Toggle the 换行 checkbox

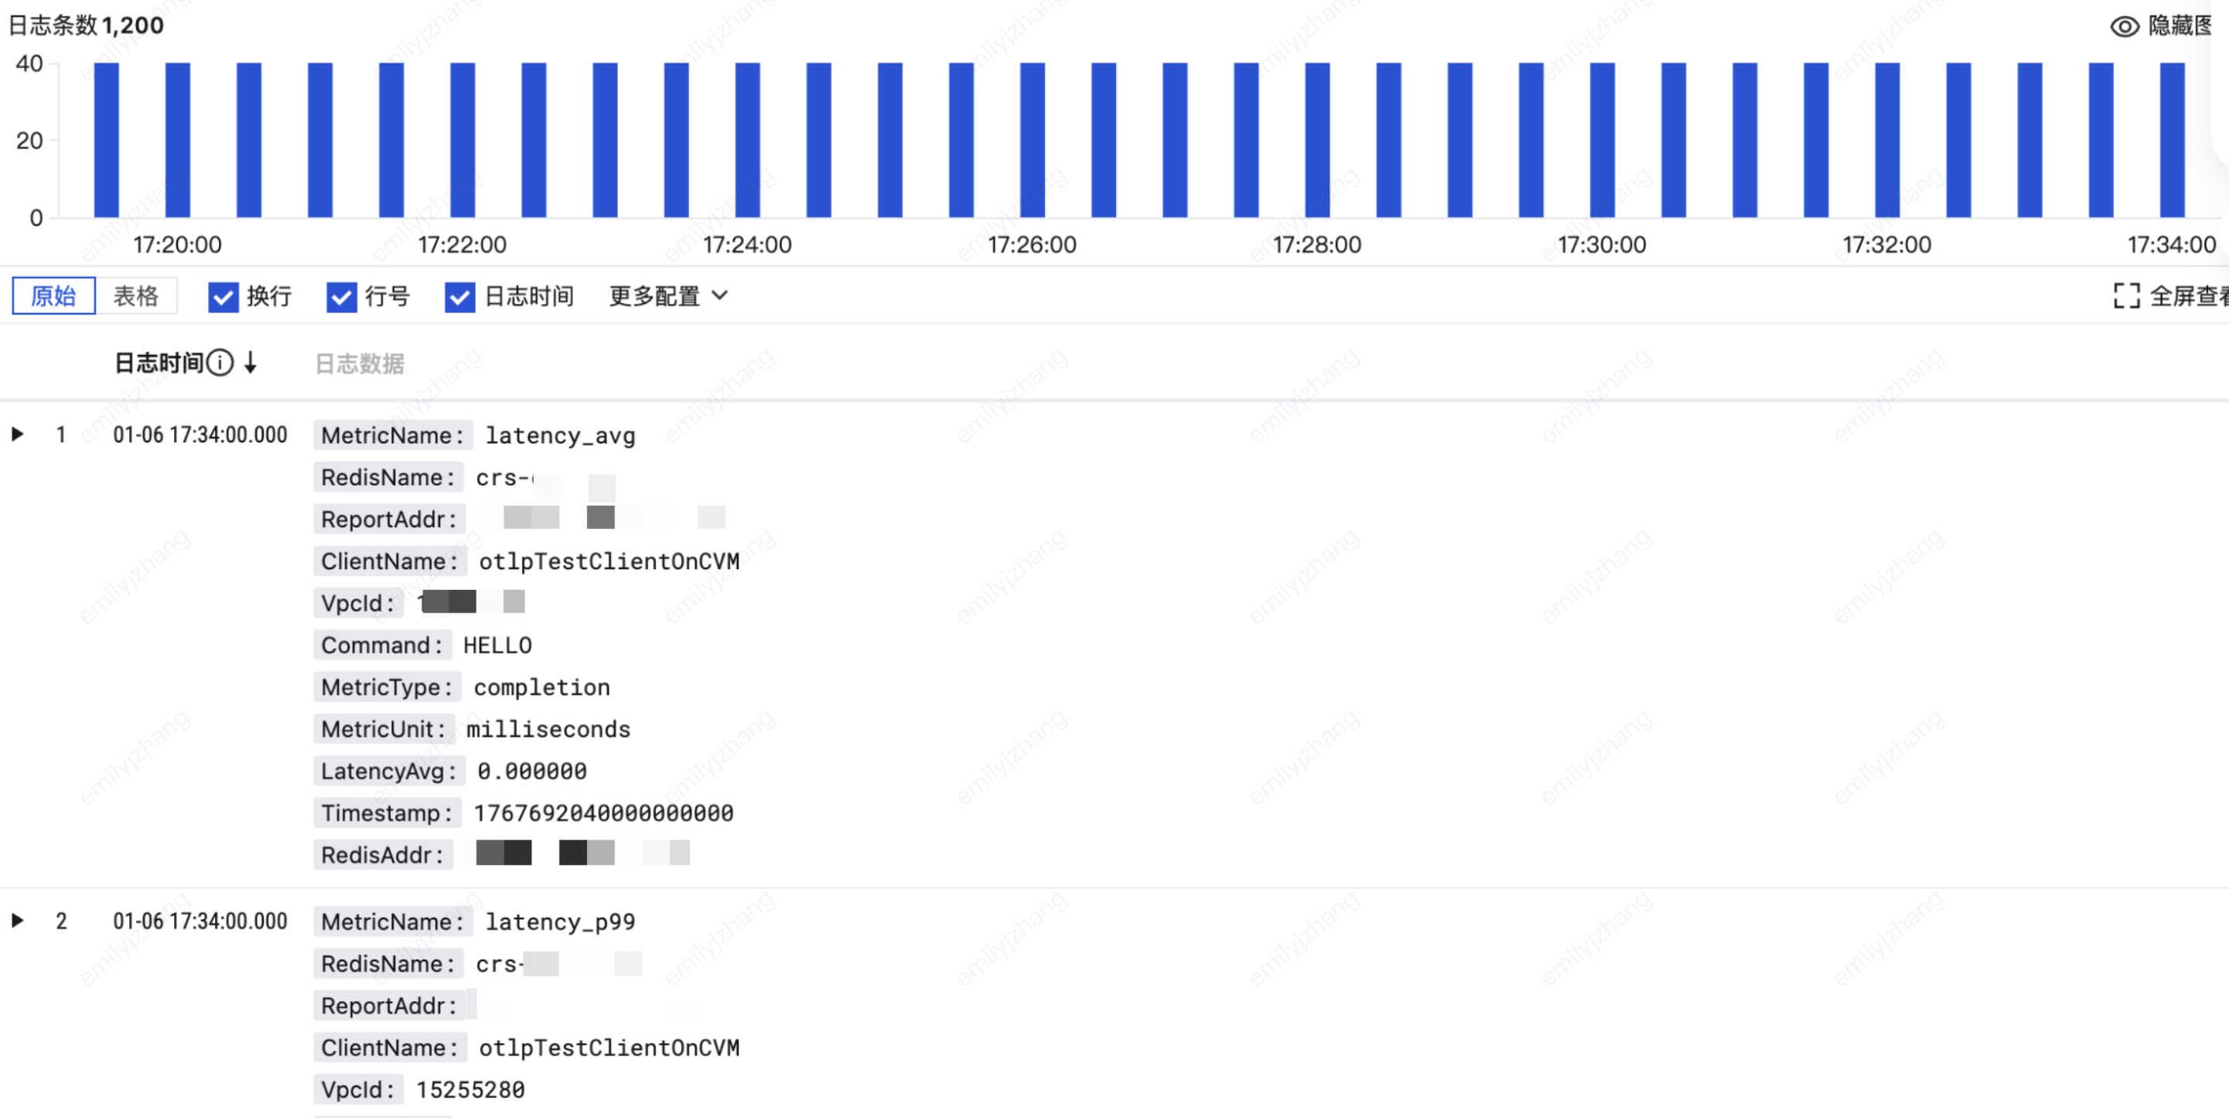click(x=224, y=297)
